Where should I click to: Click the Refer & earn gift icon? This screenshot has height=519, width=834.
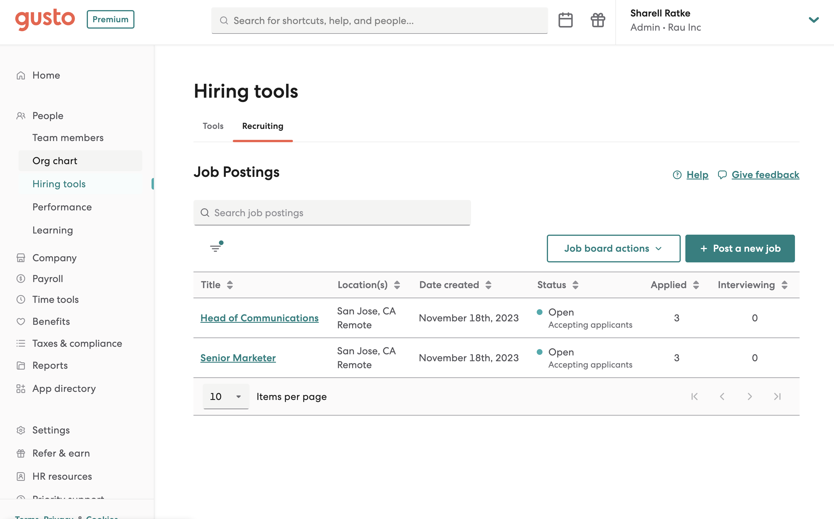(x=21, y=453)
